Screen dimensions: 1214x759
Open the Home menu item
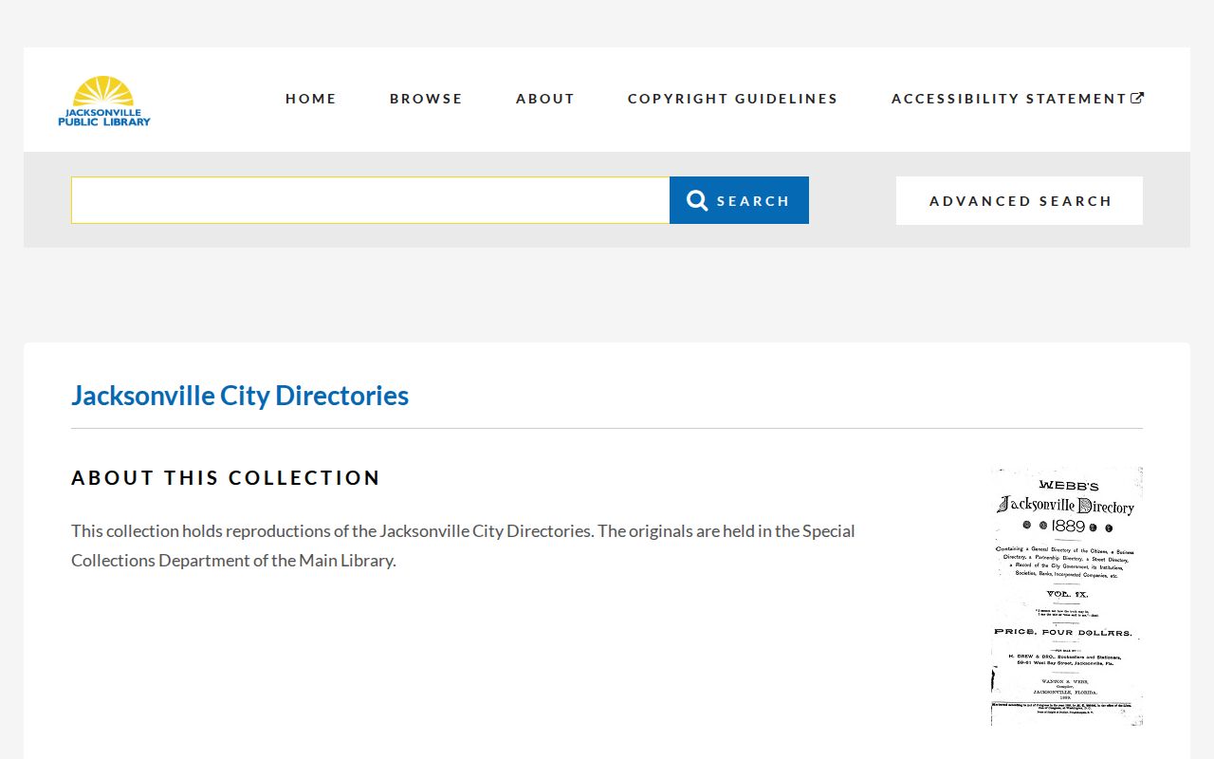[311, 99]
